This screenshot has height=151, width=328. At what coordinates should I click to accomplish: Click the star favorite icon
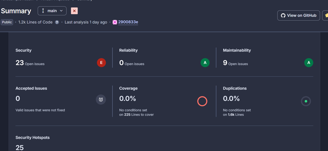click(x=326, y=15)
